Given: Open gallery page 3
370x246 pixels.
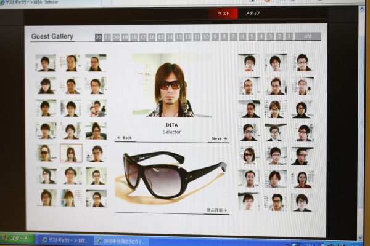Looking at the screenshot, I should 271,36.
